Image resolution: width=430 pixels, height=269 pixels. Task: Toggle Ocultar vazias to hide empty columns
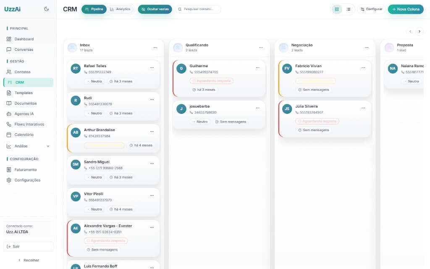tap(155, 9)
